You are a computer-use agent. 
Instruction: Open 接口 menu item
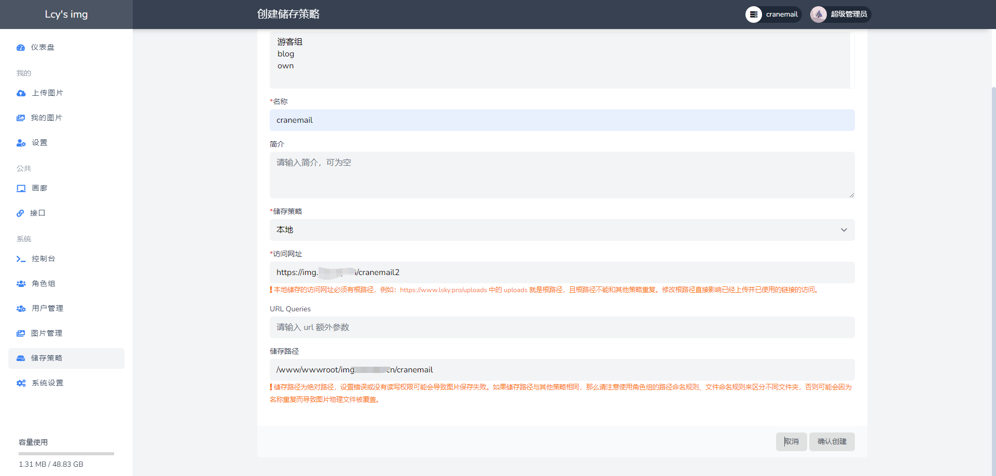tap(66, 213)
